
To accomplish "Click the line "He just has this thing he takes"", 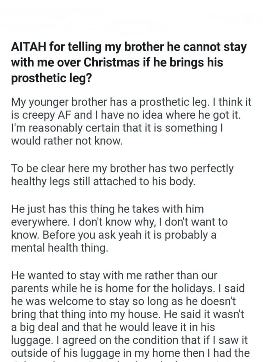I will tap(108, 209).
